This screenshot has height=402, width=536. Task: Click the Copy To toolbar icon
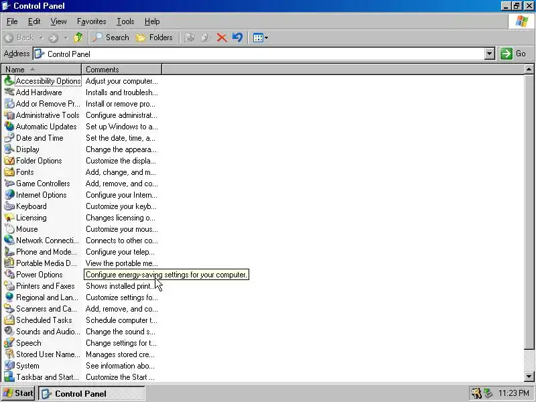pyautogui.click(x=206, y=38)
